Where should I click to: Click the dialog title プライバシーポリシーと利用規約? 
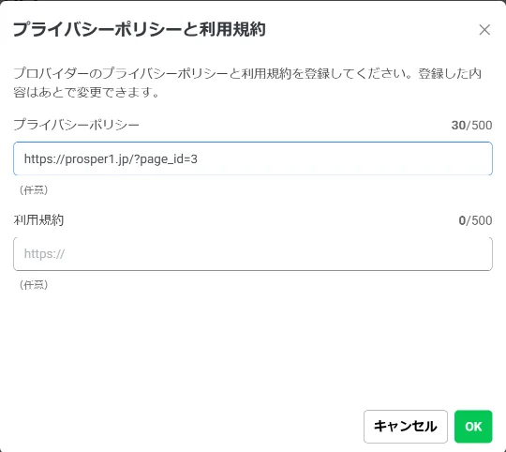tap(139, 29)
